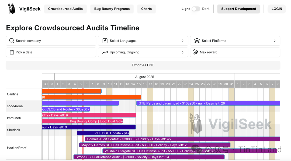This screenshot has height=161, width=291.
Task: Click day 24 in the August header
Action: tap(191, 84)
